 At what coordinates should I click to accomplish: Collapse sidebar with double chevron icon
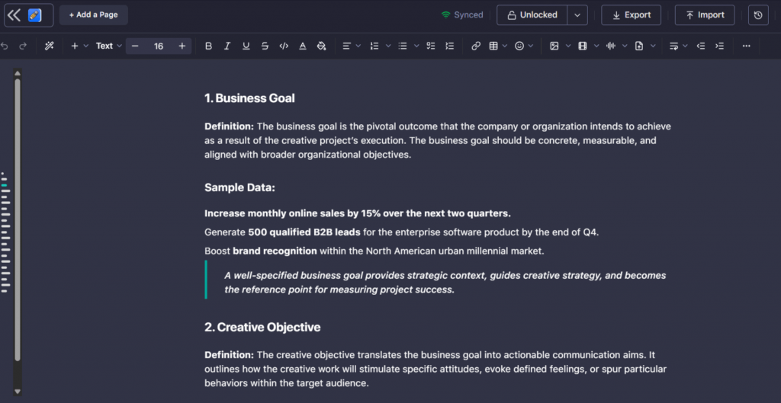tap(14, 15)
